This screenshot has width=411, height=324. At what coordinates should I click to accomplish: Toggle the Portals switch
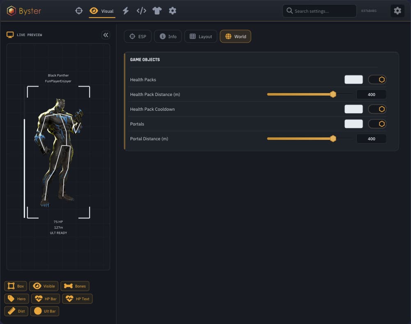(x=377, y=124)
